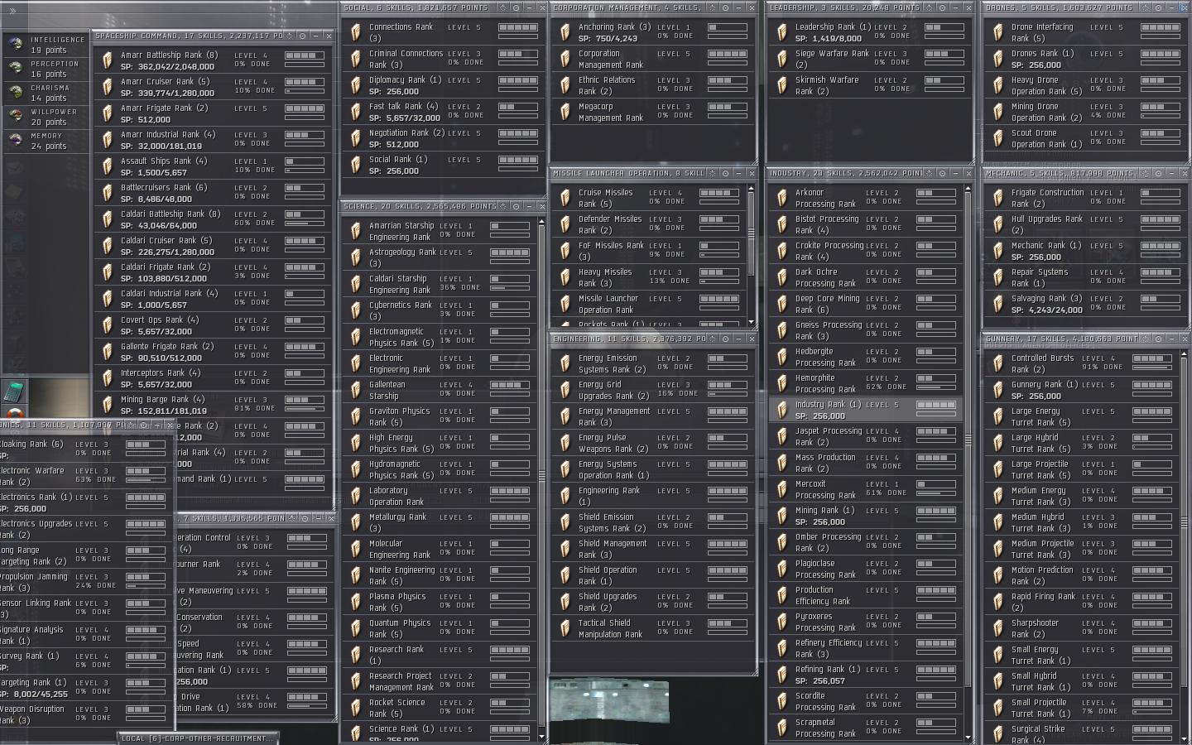Image resolution: width=1192 pixels, height=745 pixels.
Task: Select the Tactical Shield Manipulation skill row
Action: [651, 628]
